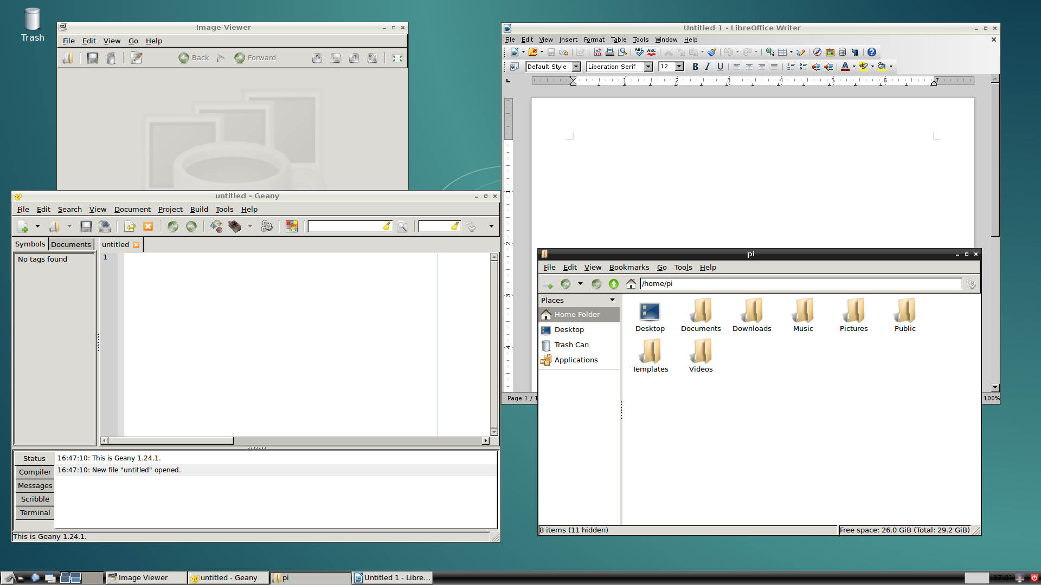This screenshot has height=585, width=1041.
Task: Click the Print icon in Writer
Action: coord(610,52)
